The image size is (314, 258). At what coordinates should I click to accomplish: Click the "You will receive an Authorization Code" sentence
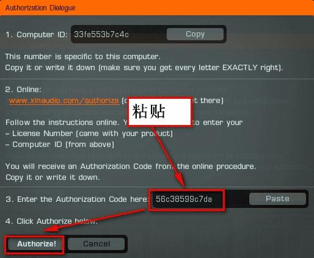pyautogui.click(x=131, y=167)
